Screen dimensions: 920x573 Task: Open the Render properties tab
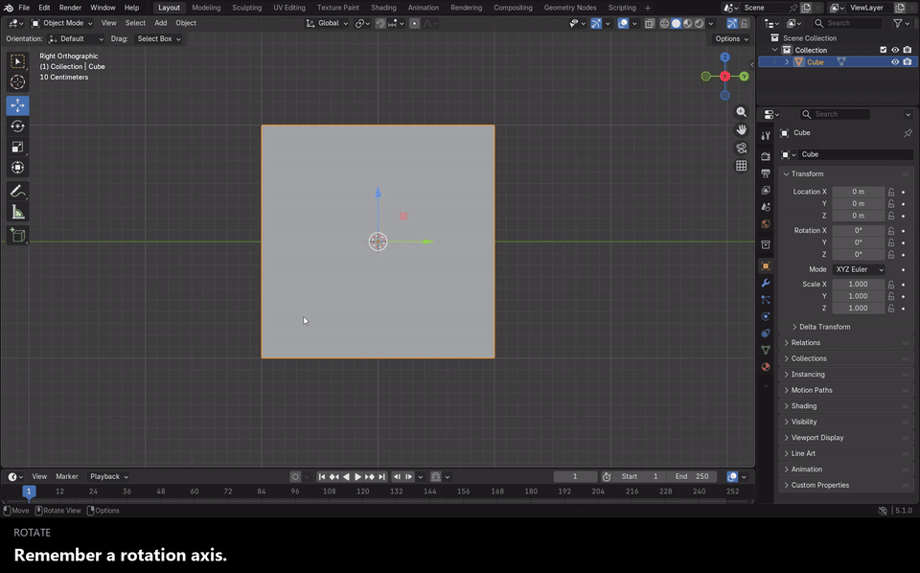coord(766,156)
